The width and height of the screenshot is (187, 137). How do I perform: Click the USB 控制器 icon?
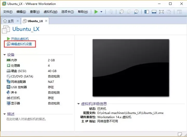tap(9, 87)
